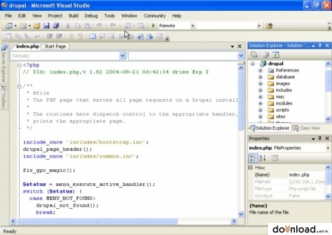Click the Open File folder icon

coord(36,25)
